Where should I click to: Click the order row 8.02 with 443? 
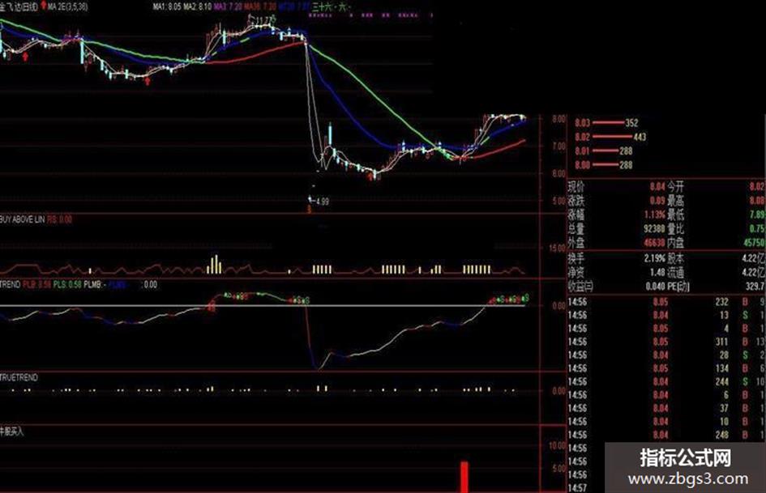pos(610,137)
